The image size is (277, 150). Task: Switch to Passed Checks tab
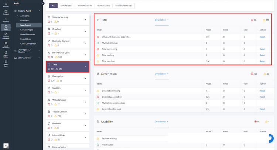tap(123, 6)
